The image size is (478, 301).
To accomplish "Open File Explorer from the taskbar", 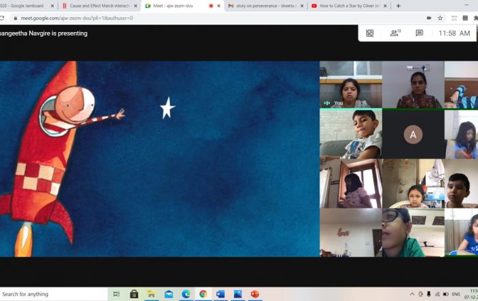I will (151, 294).
